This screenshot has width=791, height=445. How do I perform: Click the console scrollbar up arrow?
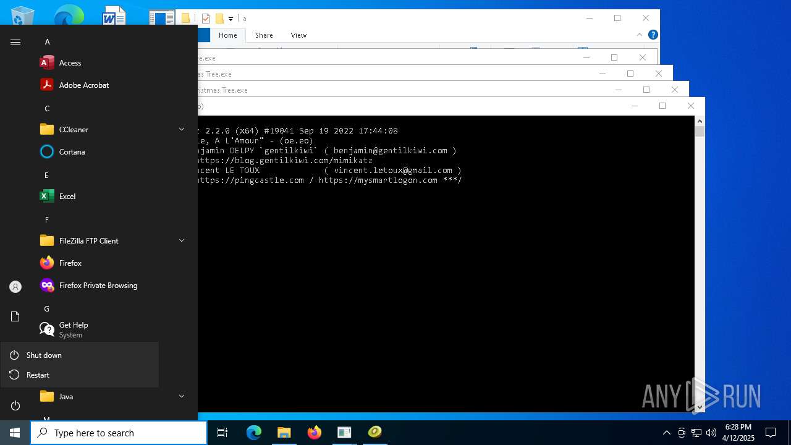[700, 121]
